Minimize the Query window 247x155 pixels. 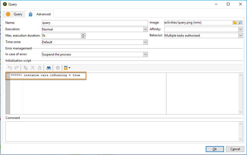[216, 4]
